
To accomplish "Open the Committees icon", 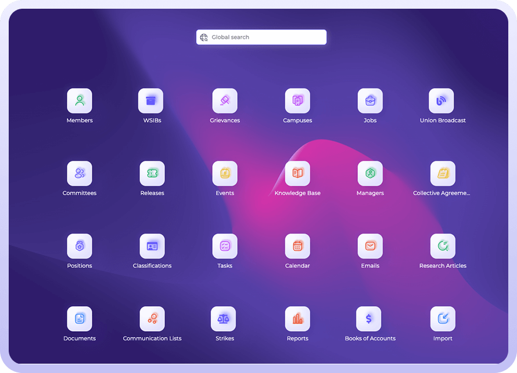I will [80, 174].
